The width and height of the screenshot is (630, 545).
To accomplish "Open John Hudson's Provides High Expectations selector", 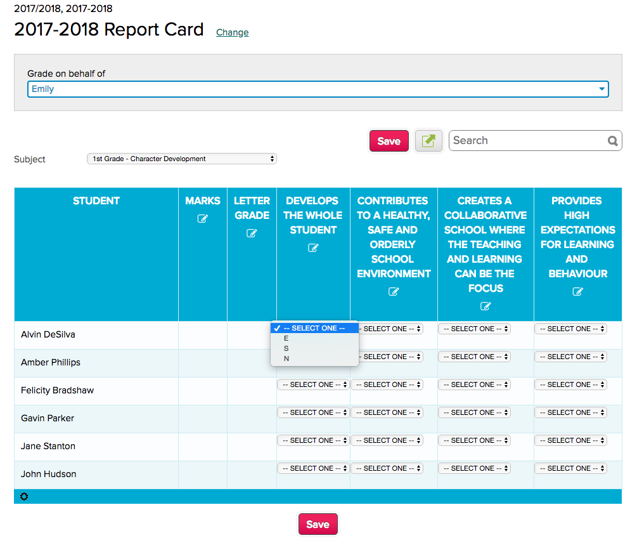I will [x=570, y=468].
